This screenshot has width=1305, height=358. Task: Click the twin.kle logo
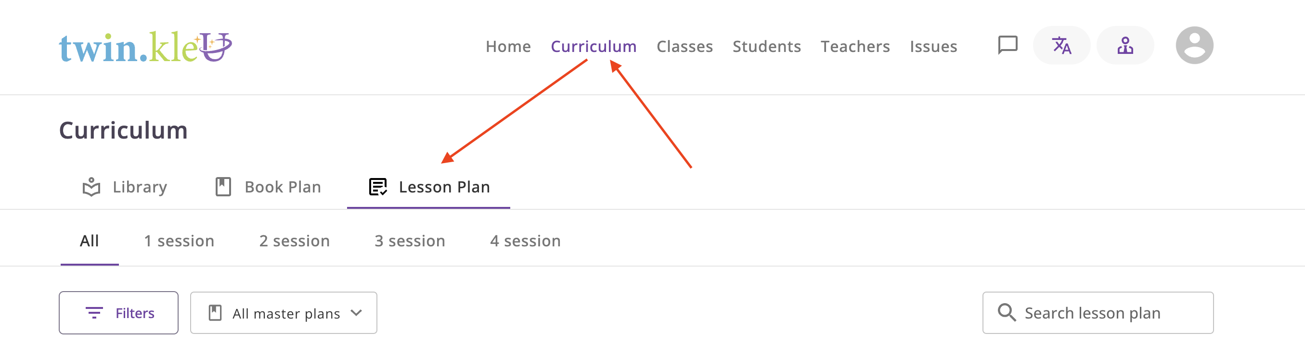(145, 47)
